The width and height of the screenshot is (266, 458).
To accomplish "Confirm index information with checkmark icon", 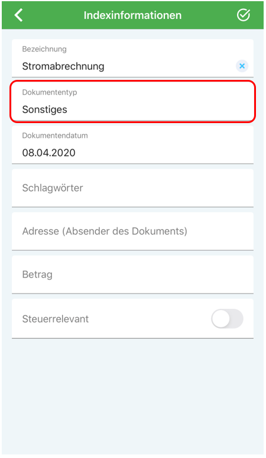I will pos(244,15).
